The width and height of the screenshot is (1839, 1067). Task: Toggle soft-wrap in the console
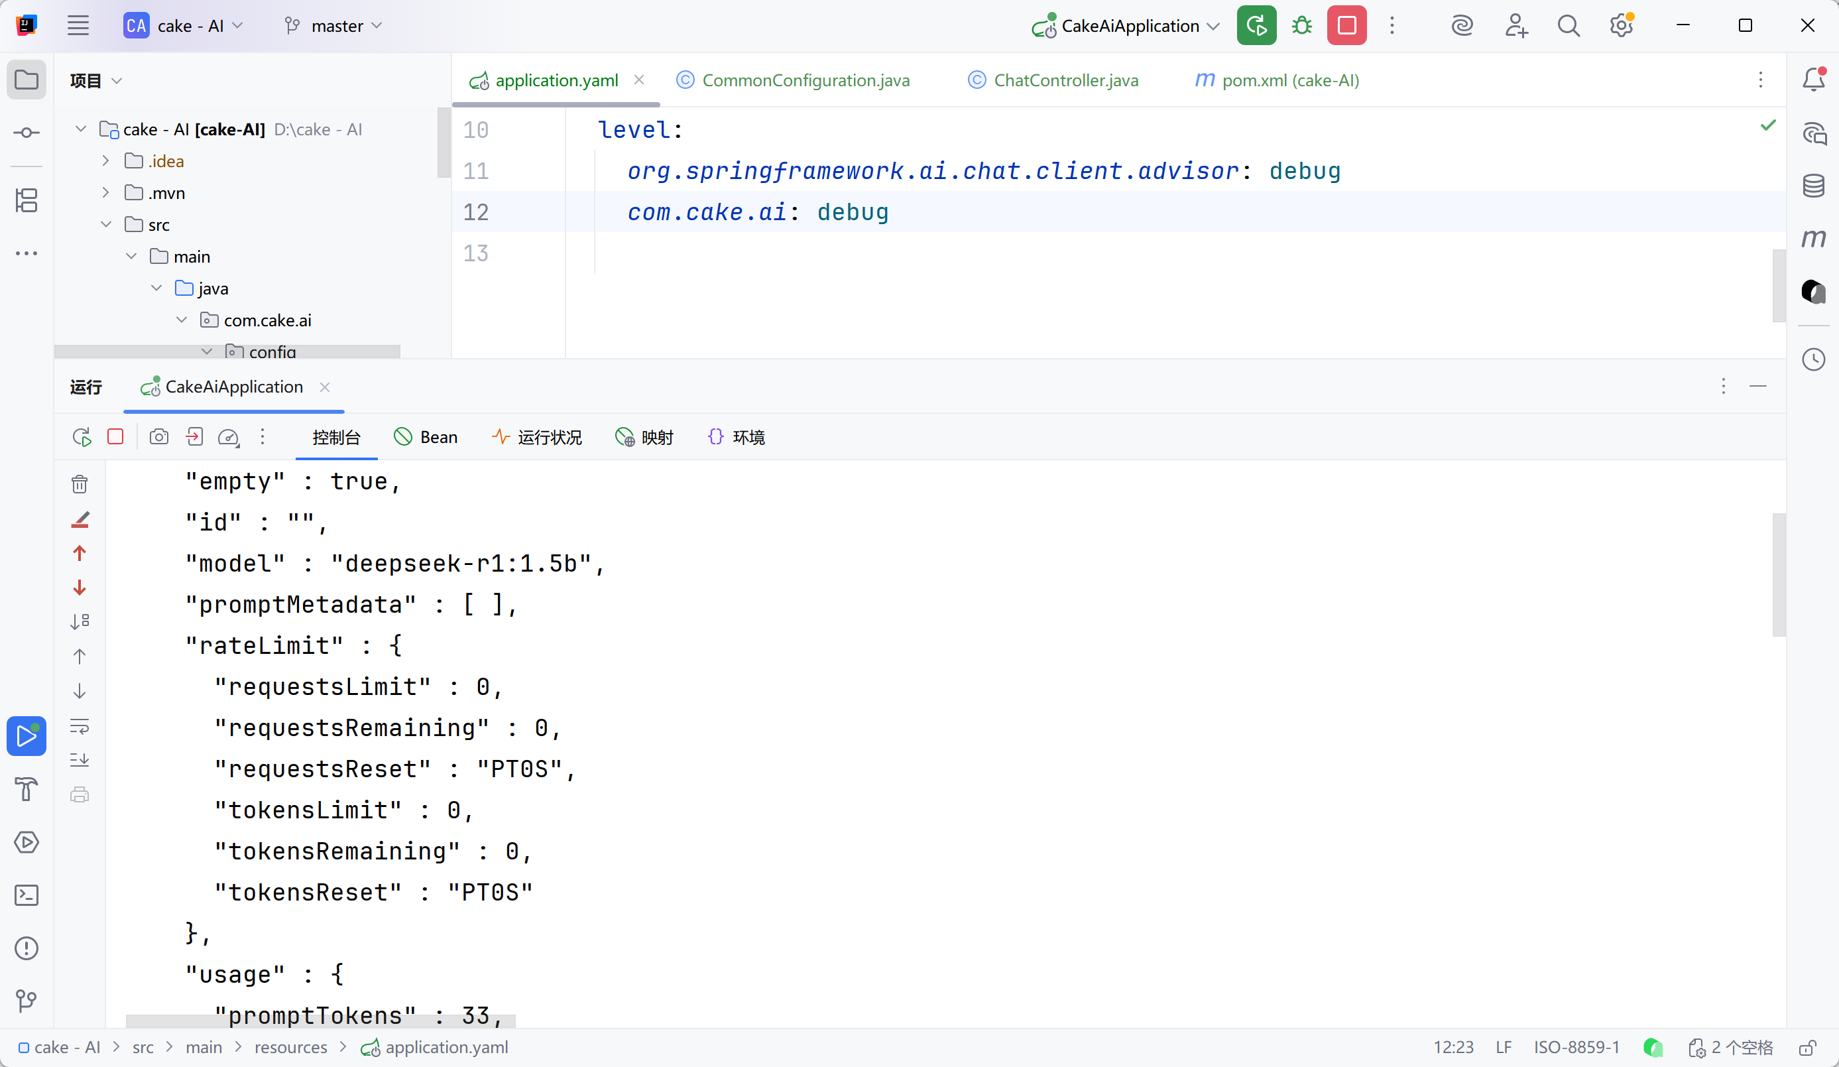pos(80,726)
